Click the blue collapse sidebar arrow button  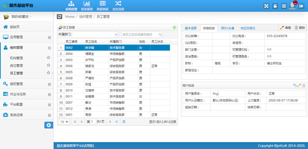pyautogui.click(x=48, y=125)
